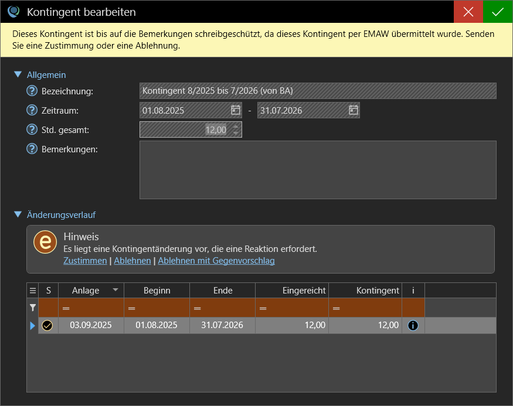Select the Eingereicht cell 12,00
The image size is (513, 406).
click(292, 325)
